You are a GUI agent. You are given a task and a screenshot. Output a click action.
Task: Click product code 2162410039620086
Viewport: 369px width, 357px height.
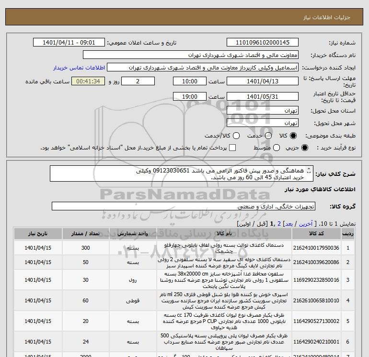[316, 262]
